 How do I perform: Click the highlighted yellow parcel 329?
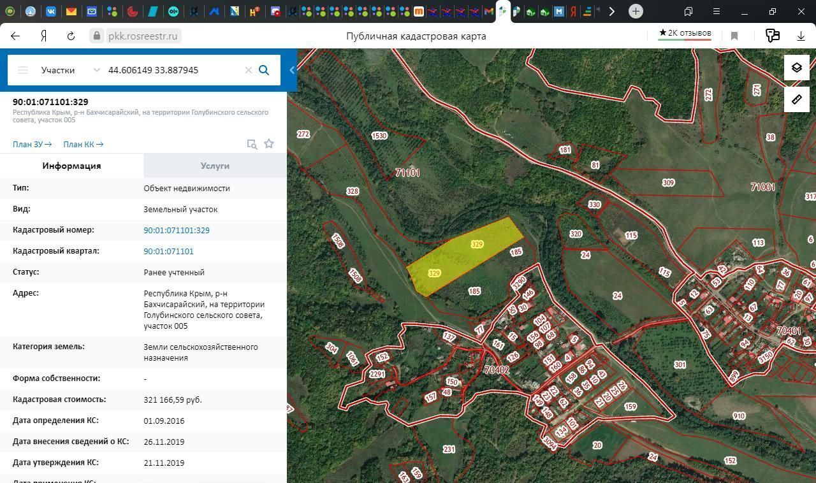click(x=465, y=257)
